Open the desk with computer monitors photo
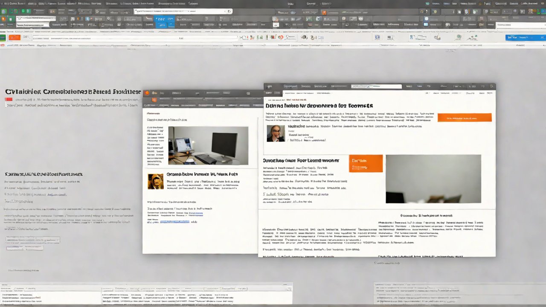This screenshot has height=307, width=546. click(208, 145)
